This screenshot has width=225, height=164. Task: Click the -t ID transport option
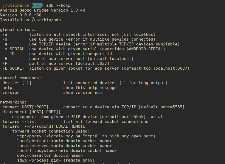coord(57,54)
